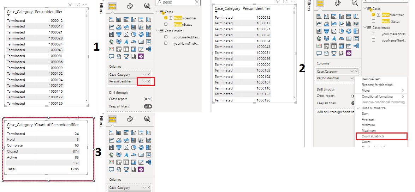Check yourEmailAddres field under the perso search box
The image size is (415, 192).
(x=166, y=37)
